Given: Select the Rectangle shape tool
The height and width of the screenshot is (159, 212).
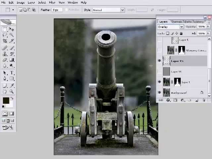Looking at the screenshot, I should coord(12,79).
